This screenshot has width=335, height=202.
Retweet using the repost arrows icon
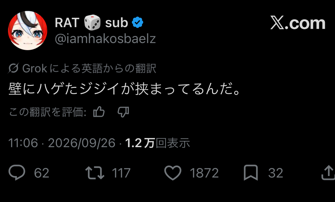tap(95, 173)
